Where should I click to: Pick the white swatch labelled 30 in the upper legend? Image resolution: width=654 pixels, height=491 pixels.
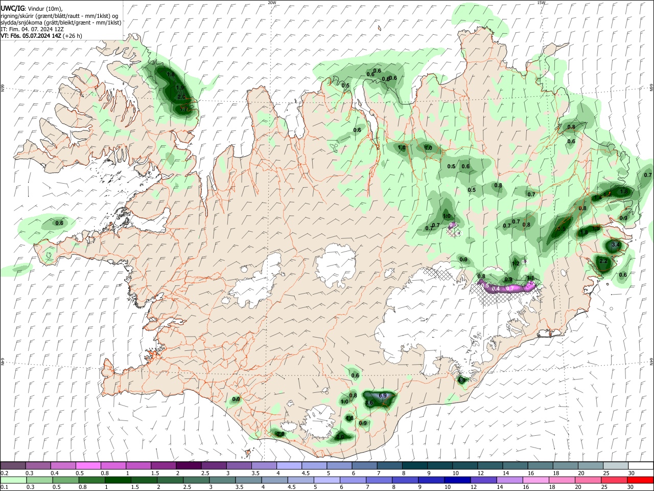[x=640, y=465]
